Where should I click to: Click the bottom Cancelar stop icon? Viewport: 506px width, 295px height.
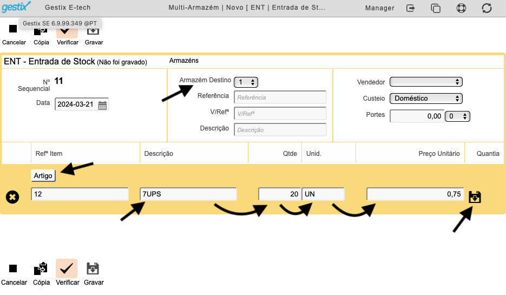(x=13, y=268)
